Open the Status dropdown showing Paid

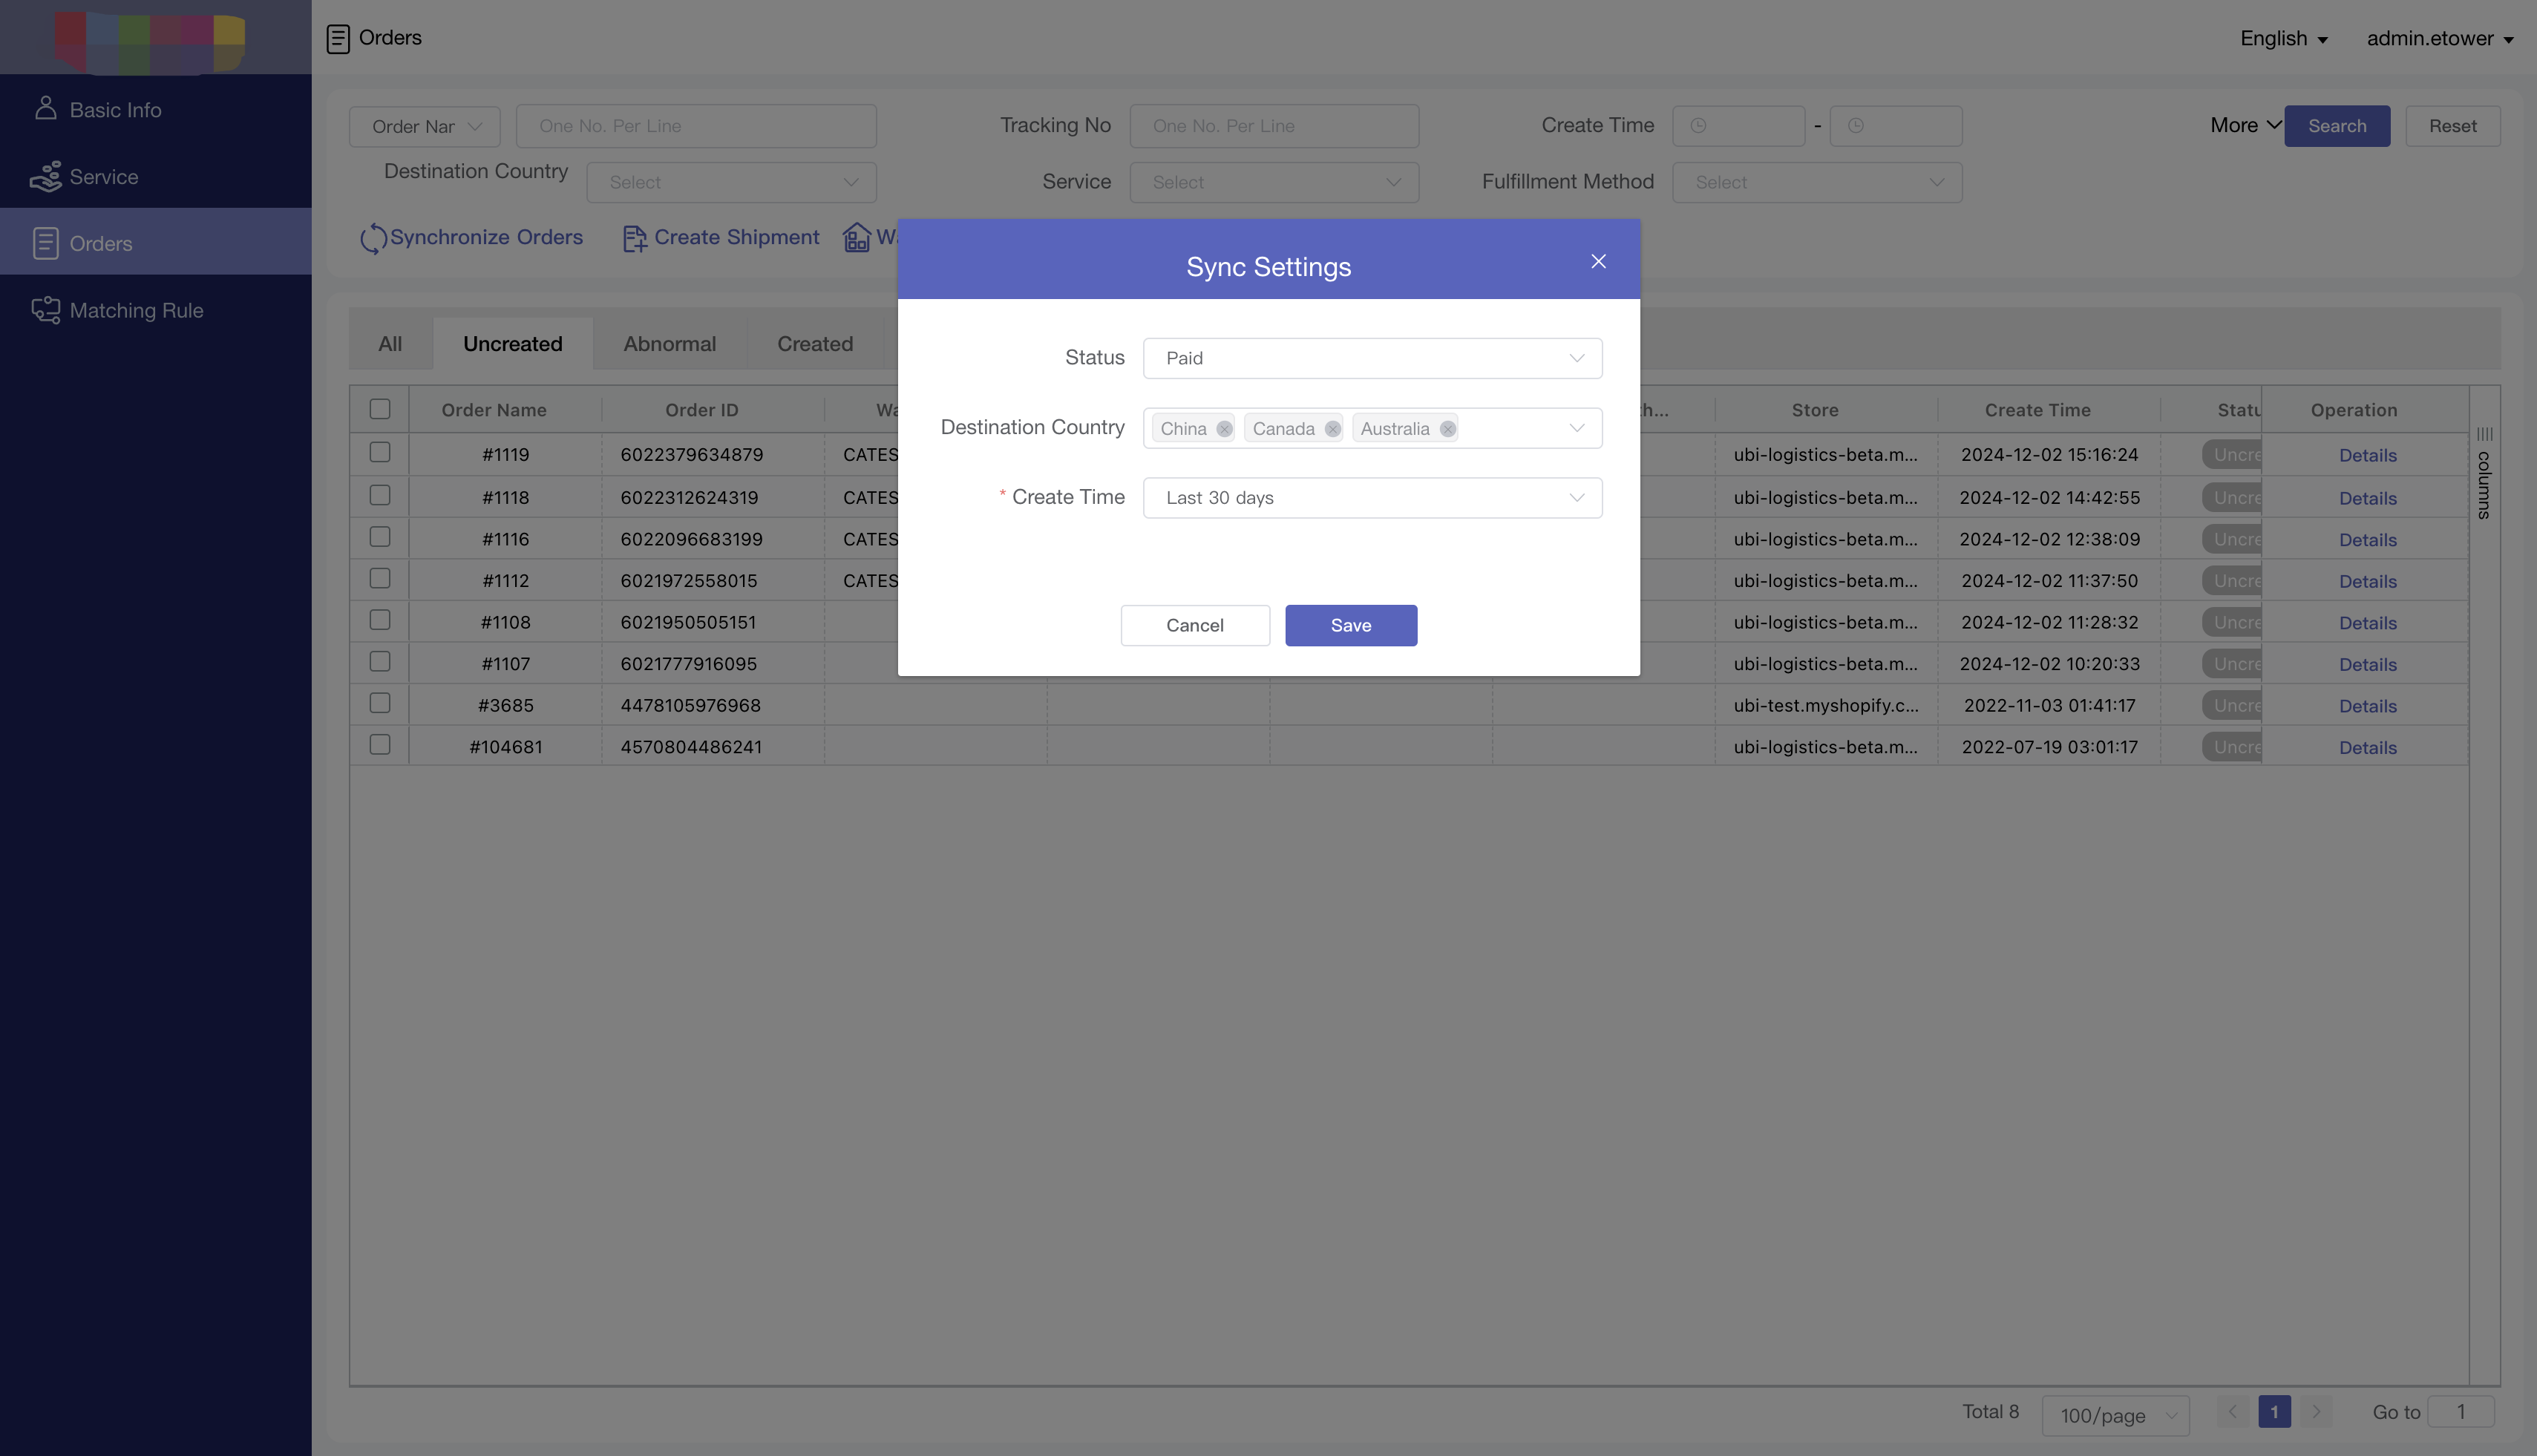tap(1372, 358)
